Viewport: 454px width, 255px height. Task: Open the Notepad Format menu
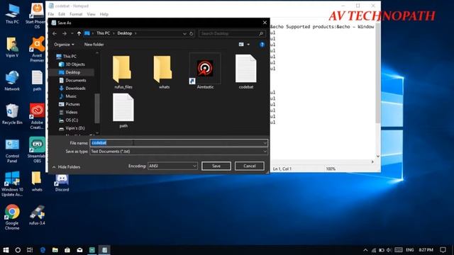tap(76, 14)
